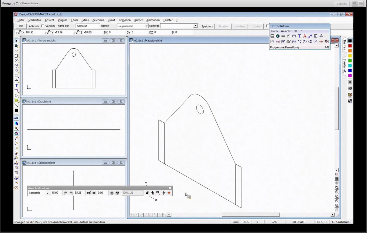The width and height of the screenshot is (367, 233).
Task: Open the Ansicht menu in DC Toolkit Pro
Action: (286, 31)
